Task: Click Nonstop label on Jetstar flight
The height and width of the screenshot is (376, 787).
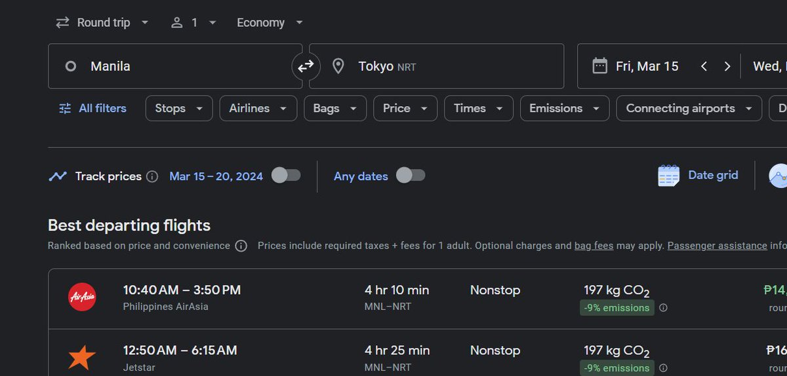Action: [495, 350]
